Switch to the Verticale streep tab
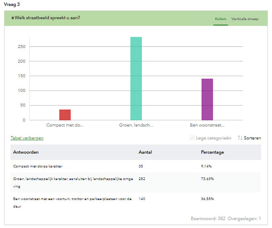 (x=245, y=19)
